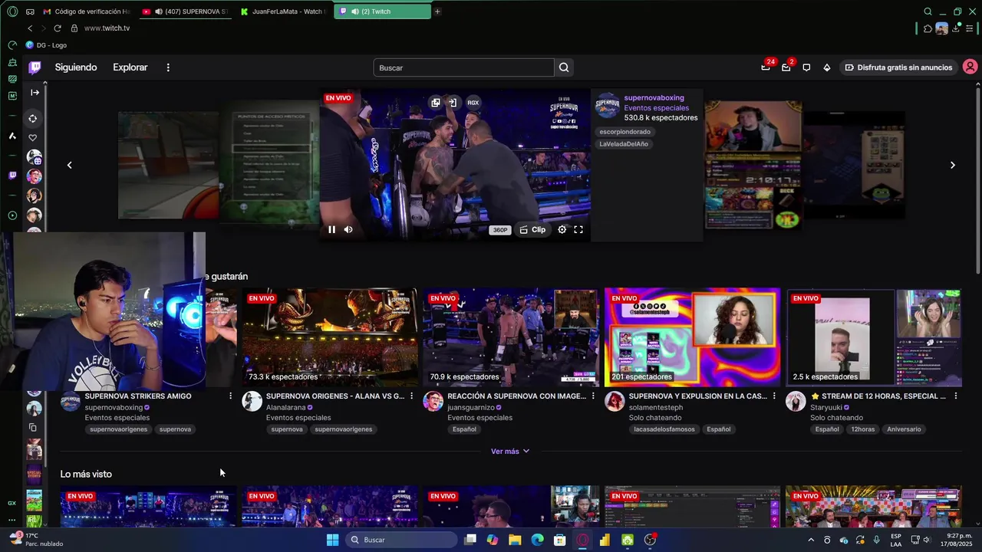Open the Twitch panel in Opera sidebar
The image size is (982, 552).
12,176
